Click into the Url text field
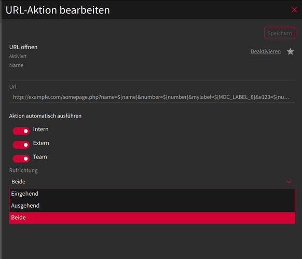Viewport: 302px width, 259px height. [x=152, y=97]
